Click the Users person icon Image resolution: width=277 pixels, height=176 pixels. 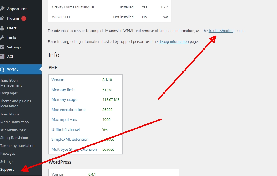(2, 28)
